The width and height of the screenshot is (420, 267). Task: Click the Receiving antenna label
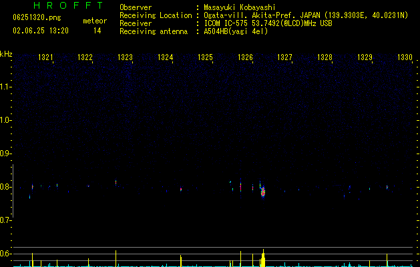(x=154, y=31)
